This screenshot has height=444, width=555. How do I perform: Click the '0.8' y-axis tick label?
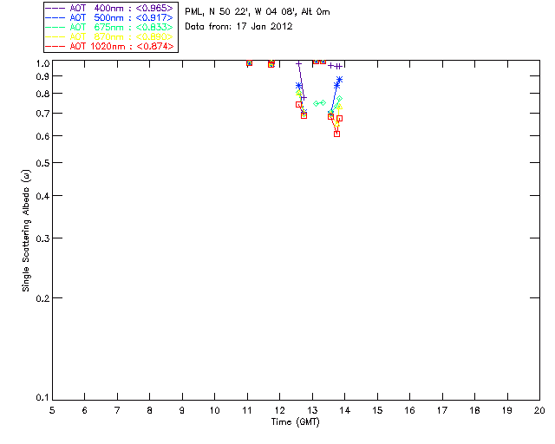(x=42, y=94)
